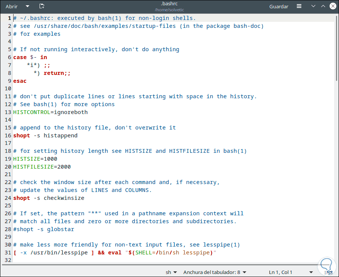Click comment 'make less more friendly'
This screenshot has height=277, width=339.
[x=127, y=245]
